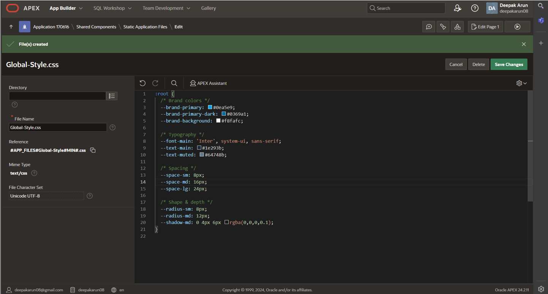
Task: Copy the file reference to clipboard
Action: [x=93, y=150]
